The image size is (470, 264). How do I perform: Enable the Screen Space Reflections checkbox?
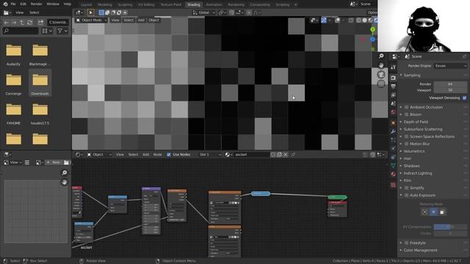(406, 136)
